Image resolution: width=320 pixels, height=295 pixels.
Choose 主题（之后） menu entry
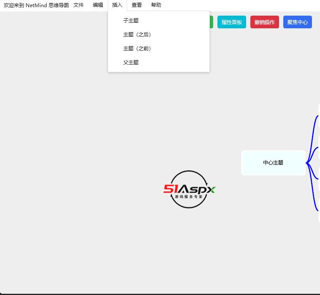coord(159,35)
